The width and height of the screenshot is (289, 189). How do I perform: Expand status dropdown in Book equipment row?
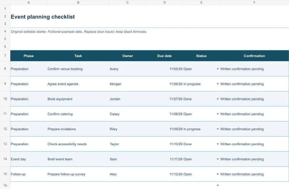click(218, 99)
